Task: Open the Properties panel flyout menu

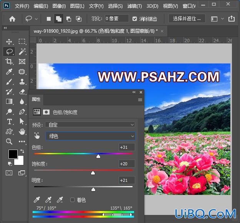Action: tap(140, 100)
